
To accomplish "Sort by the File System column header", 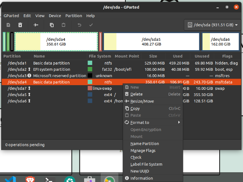I will (x=100, y=56).
